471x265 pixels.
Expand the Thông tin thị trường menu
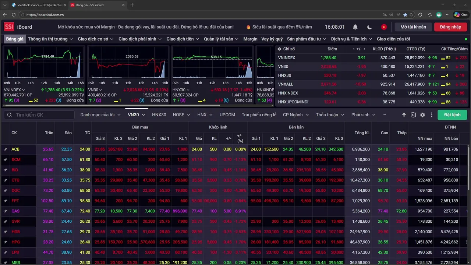coord(50,39)
